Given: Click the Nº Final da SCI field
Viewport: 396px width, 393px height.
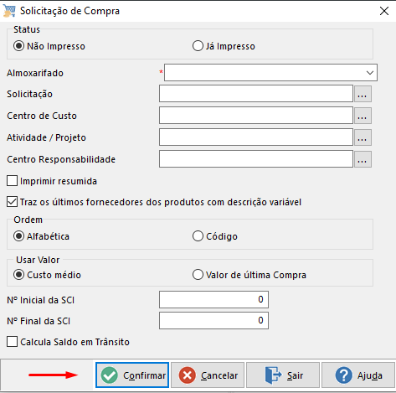Looking at the screenshot, I should point(213,320).
